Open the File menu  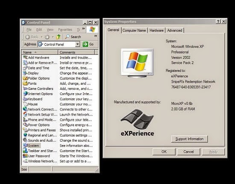[29, 30]
